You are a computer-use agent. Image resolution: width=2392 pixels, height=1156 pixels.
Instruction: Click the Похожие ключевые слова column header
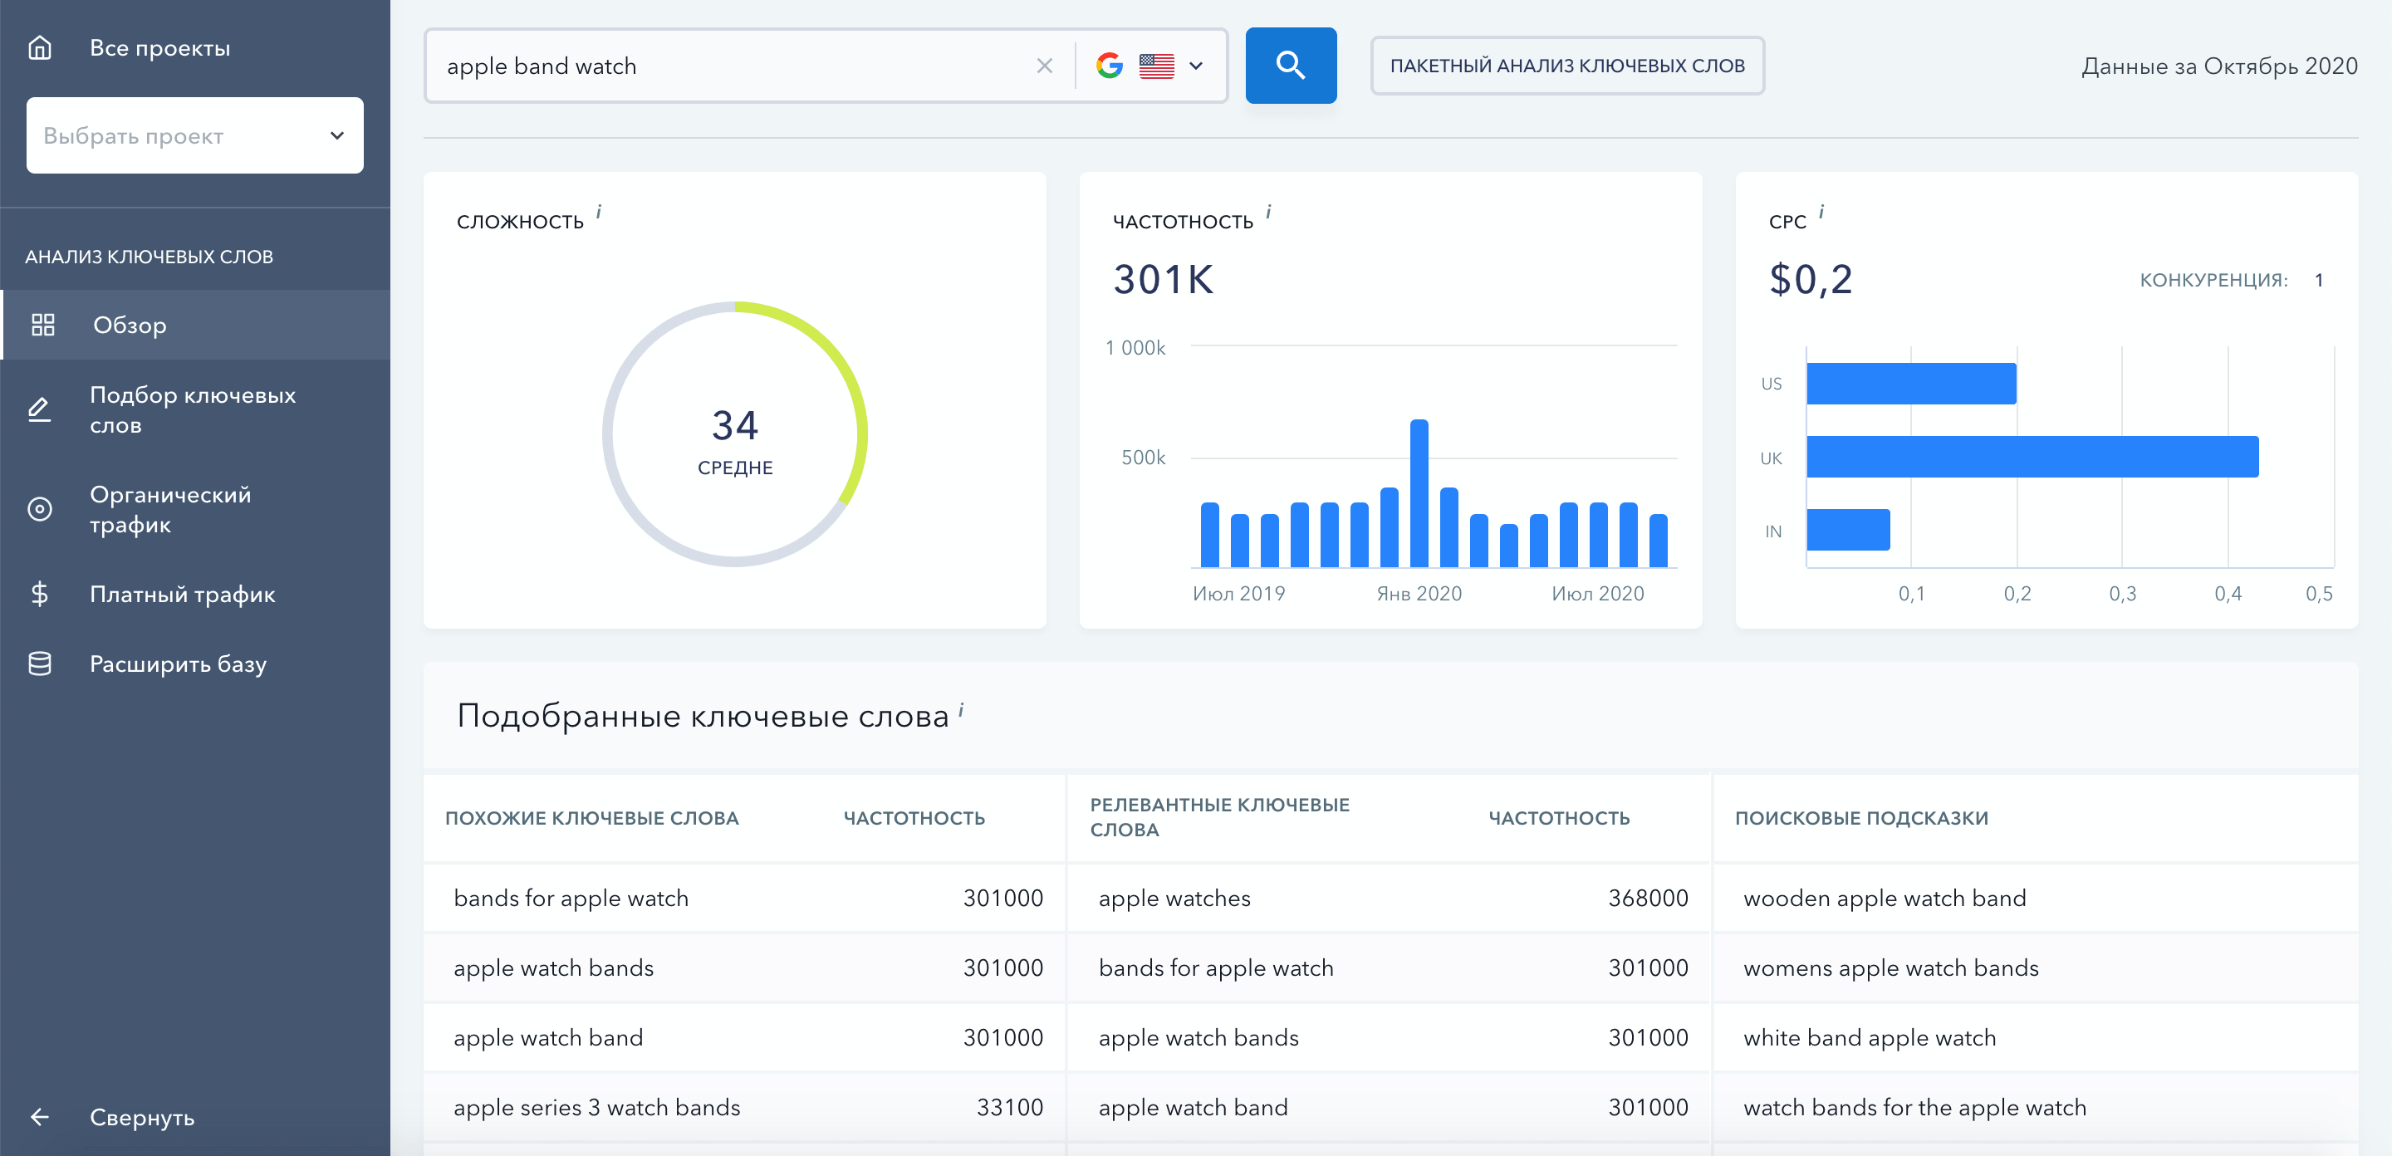pos(592,818)
